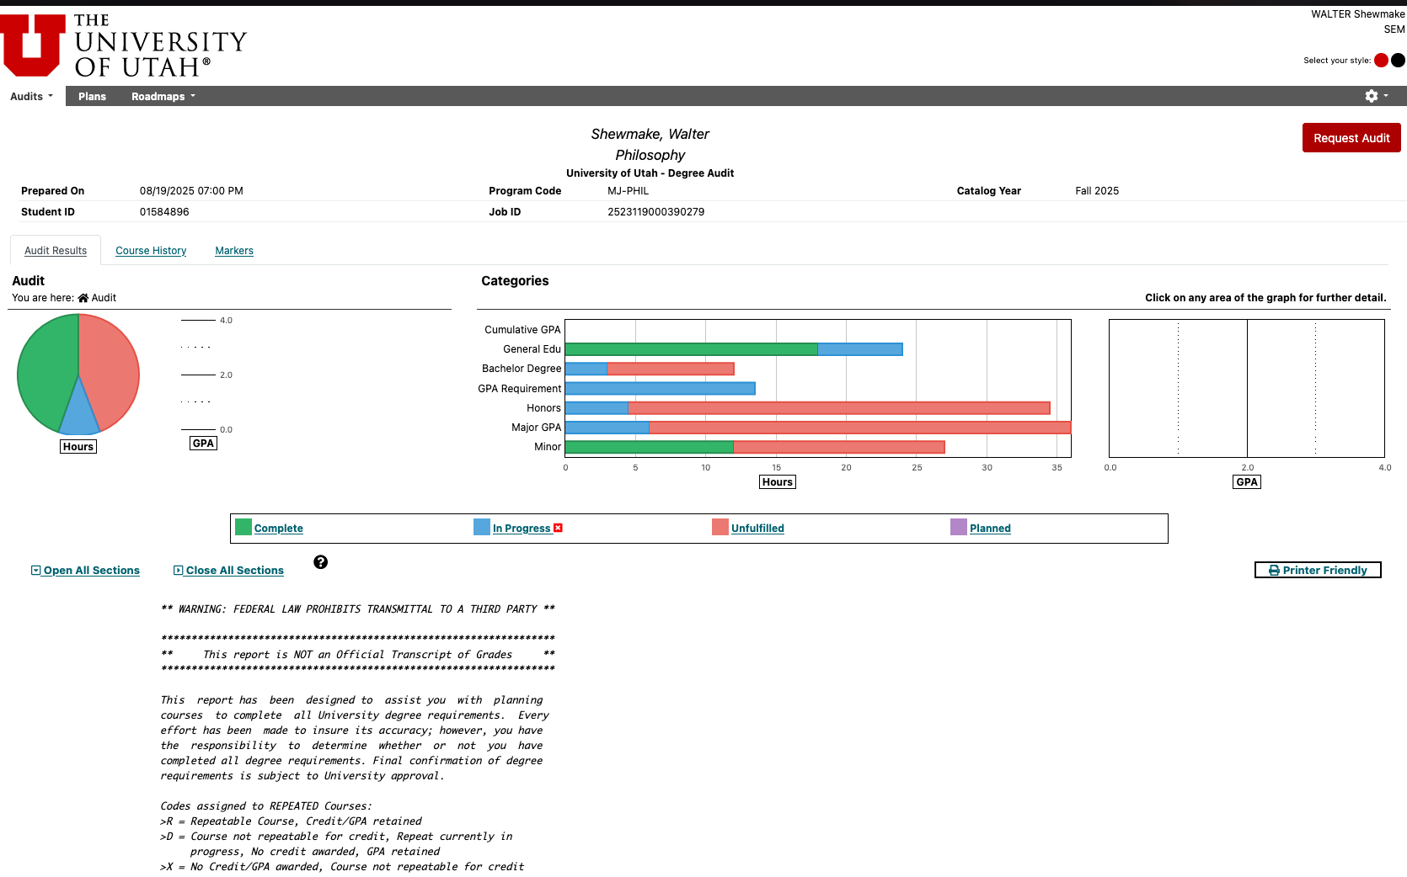Click the Minor red bar segment
This screenshot has width=1407, height=877.
tap(839, 447)
